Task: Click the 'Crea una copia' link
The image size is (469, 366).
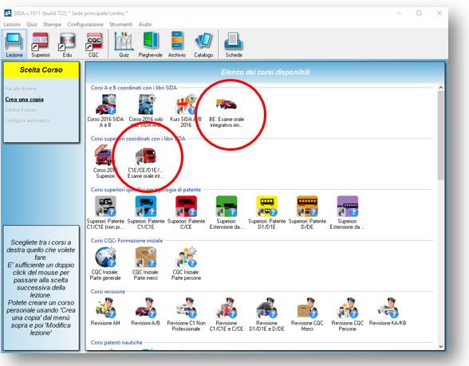Action: (x=24, y=99)
